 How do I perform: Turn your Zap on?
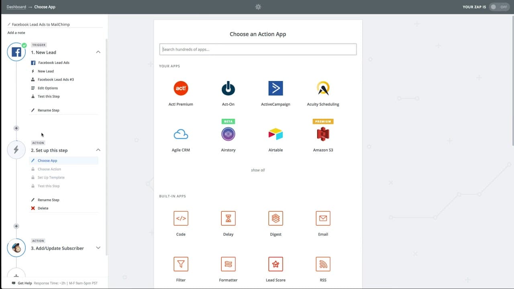pos(499,7)
